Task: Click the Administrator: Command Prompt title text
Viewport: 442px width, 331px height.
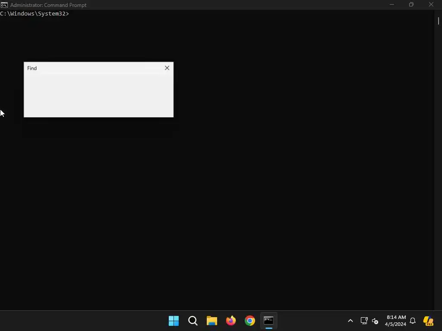Action: pyautogui.click(x=48, y=5)
